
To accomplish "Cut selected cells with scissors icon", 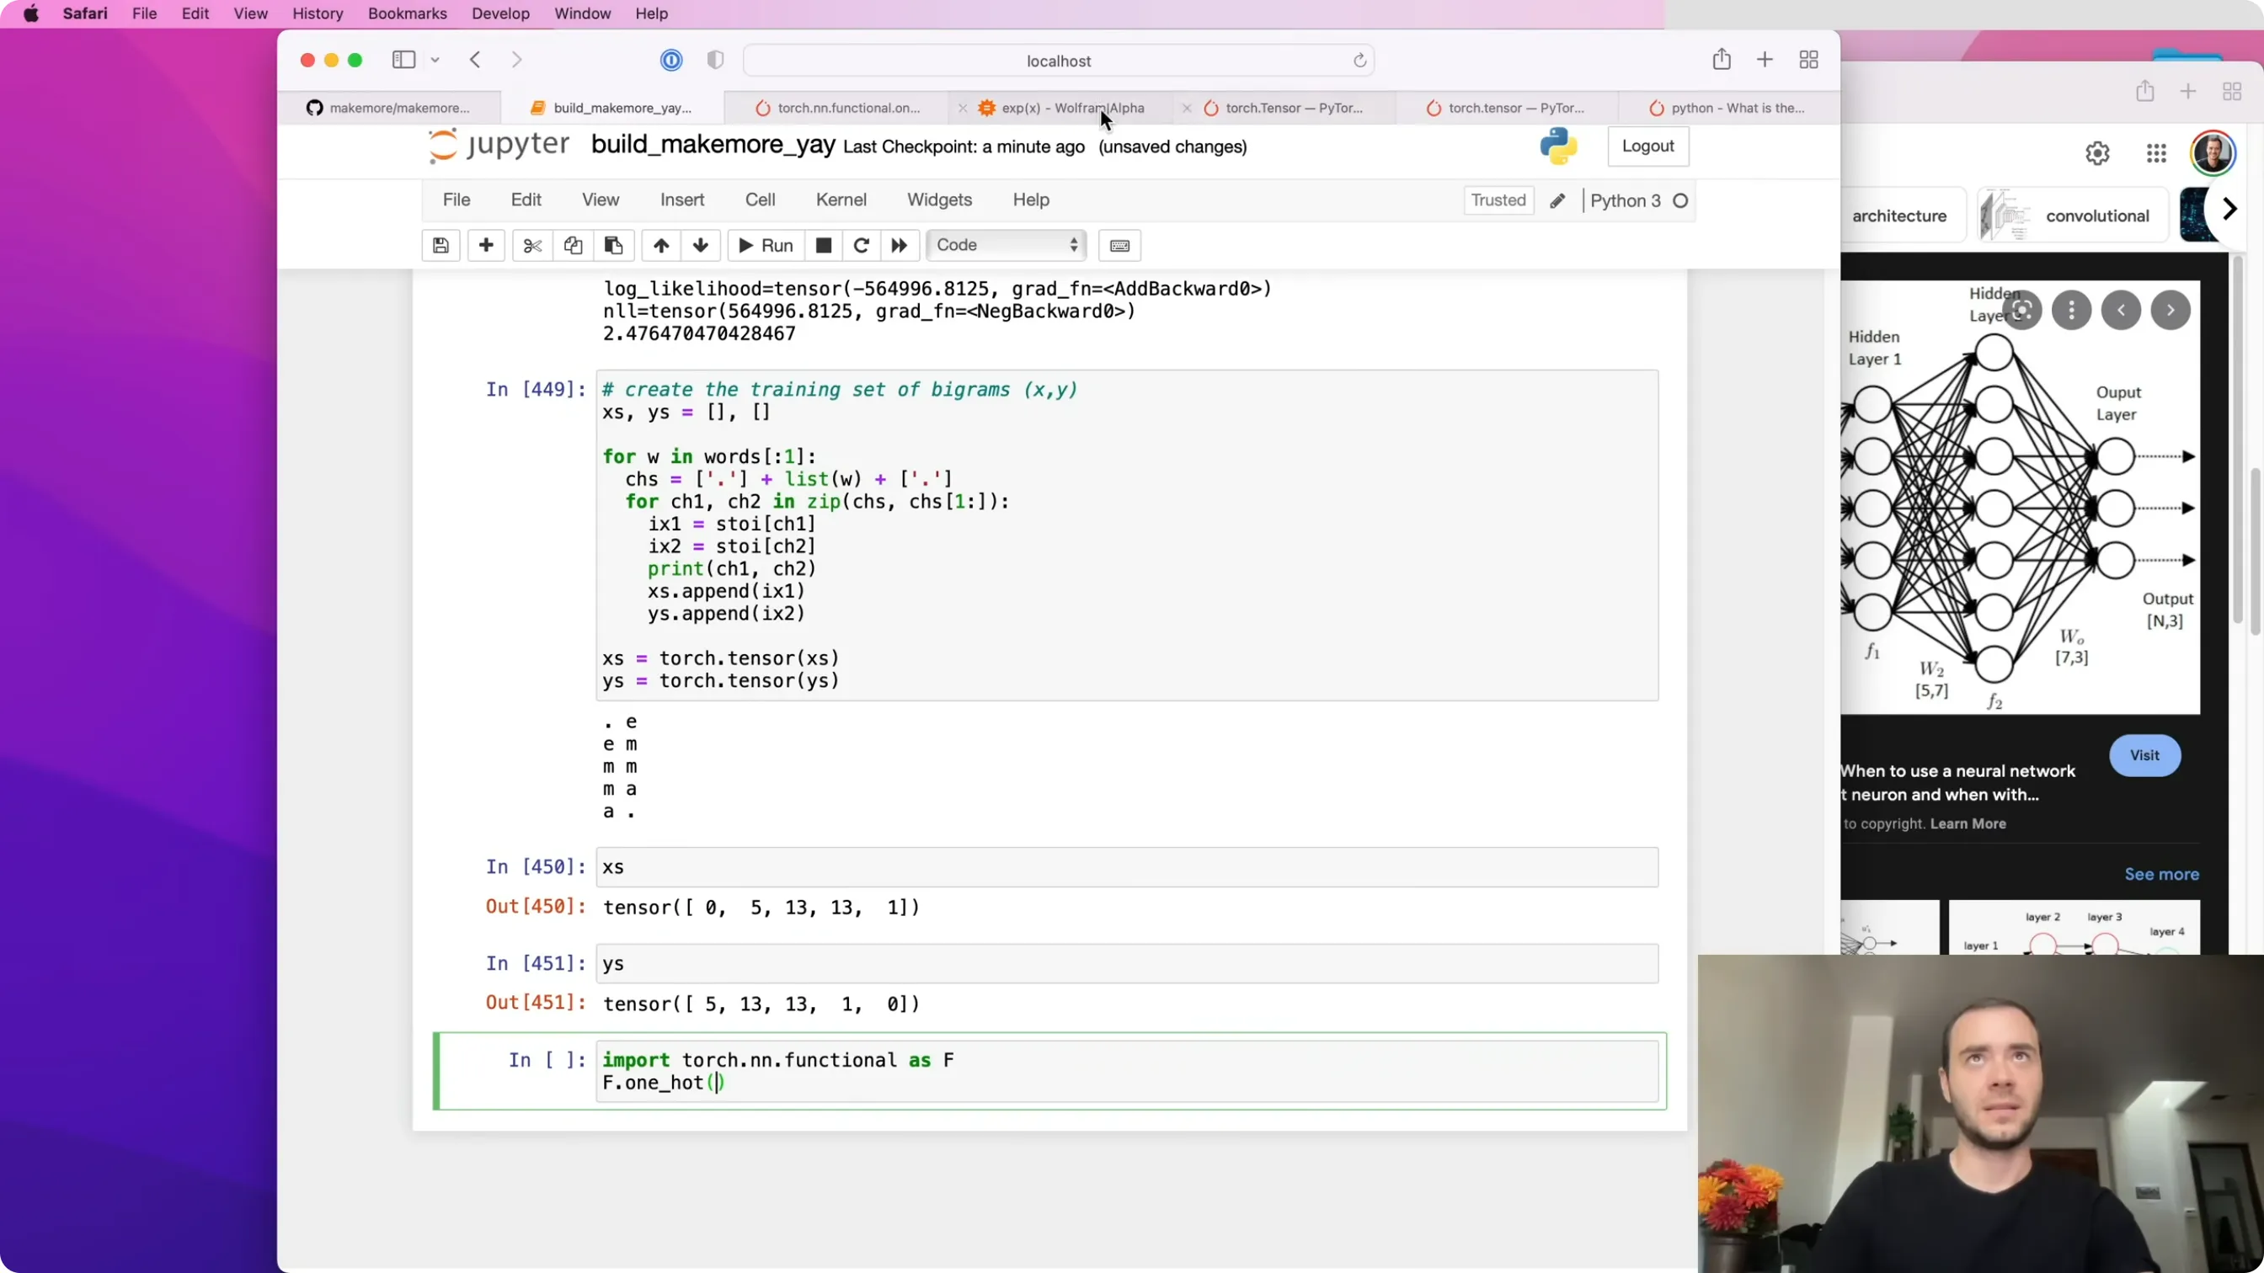I will tap(532, 245).
